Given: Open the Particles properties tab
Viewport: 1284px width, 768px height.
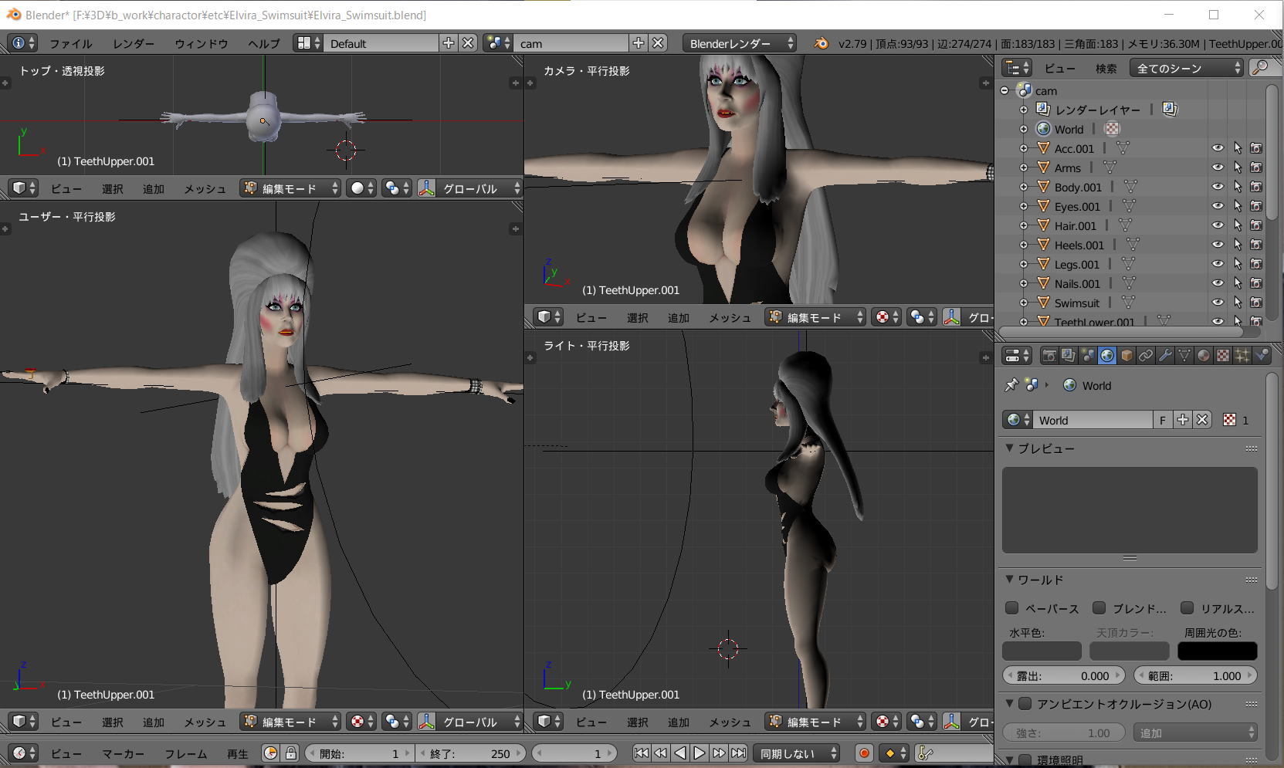Looking at the screenshot, I should pos(1242,356).
